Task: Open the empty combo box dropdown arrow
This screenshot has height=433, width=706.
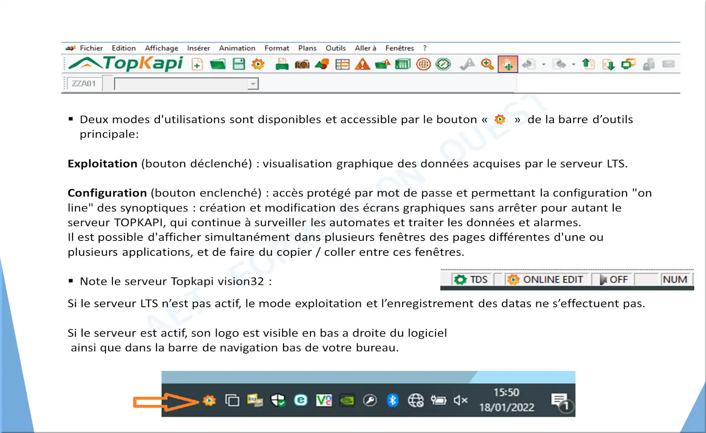Action: tap(253, 84)
